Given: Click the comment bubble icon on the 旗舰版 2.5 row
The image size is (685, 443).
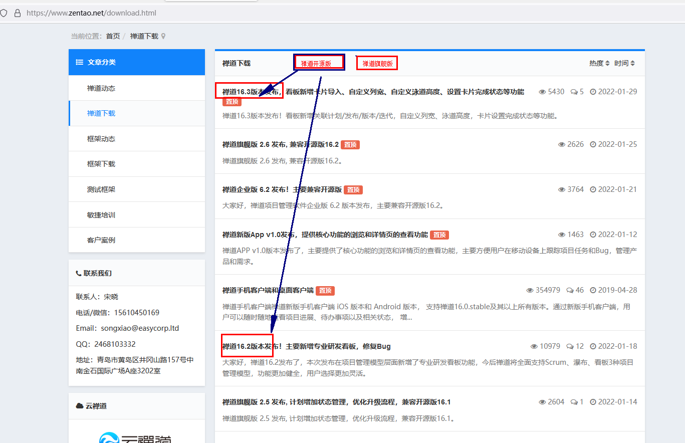Looking at the screenshot, I should [574, 402].
